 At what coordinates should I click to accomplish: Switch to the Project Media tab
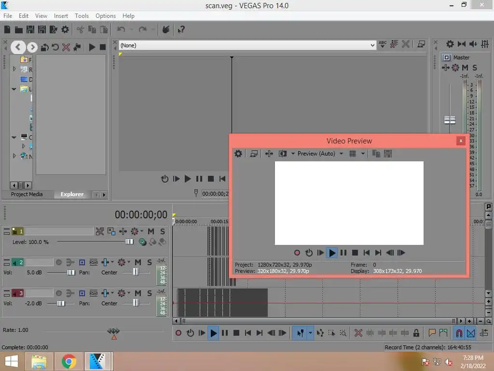click(27, 194)
